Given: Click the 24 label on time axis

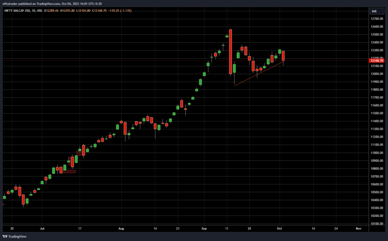Looking at the screenshot, I should click(x=336, y=229).
